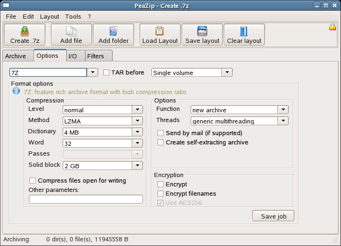Close the PeaZip window
The width and height of the screenshot is (341, 246).
click(334, 6)
